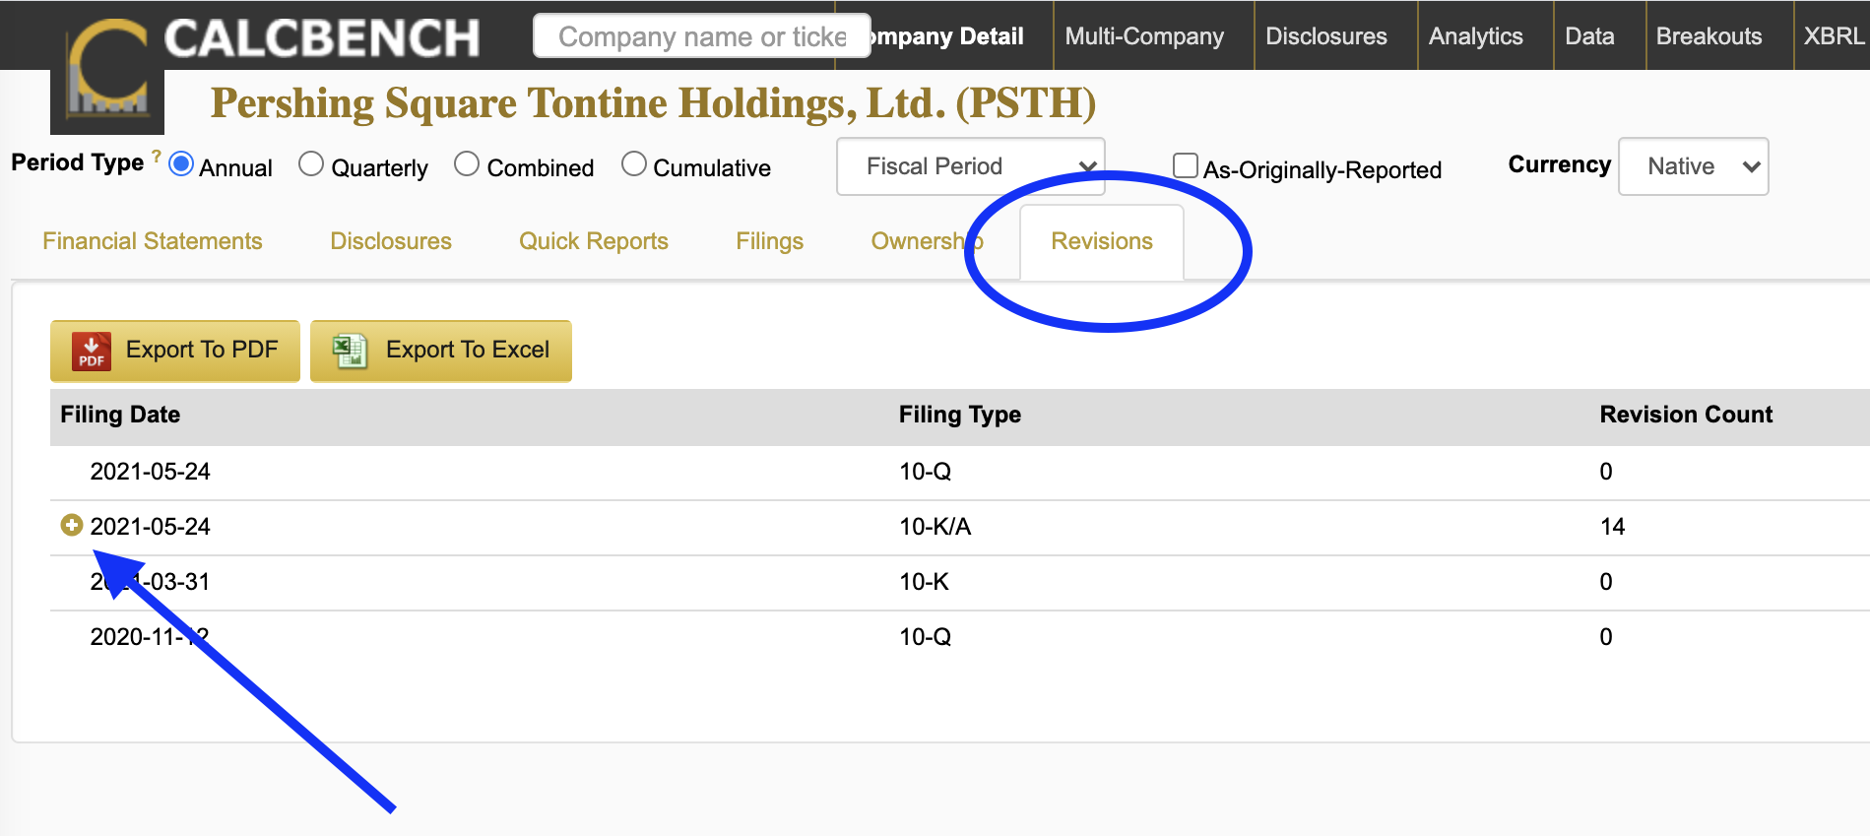Viewport: 1870px width, 836px height.
Task: Open the Native currency dropdown
Action: (x=1693, y=166)
